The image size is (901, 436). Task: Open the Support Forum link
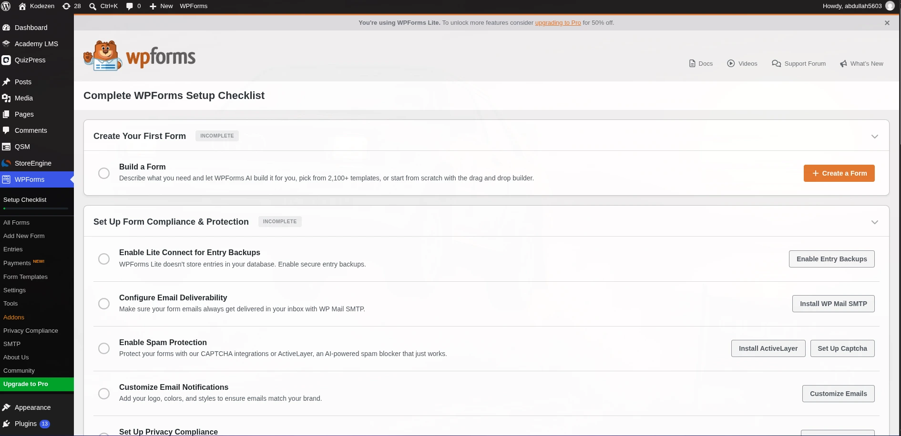coord(799,64)
